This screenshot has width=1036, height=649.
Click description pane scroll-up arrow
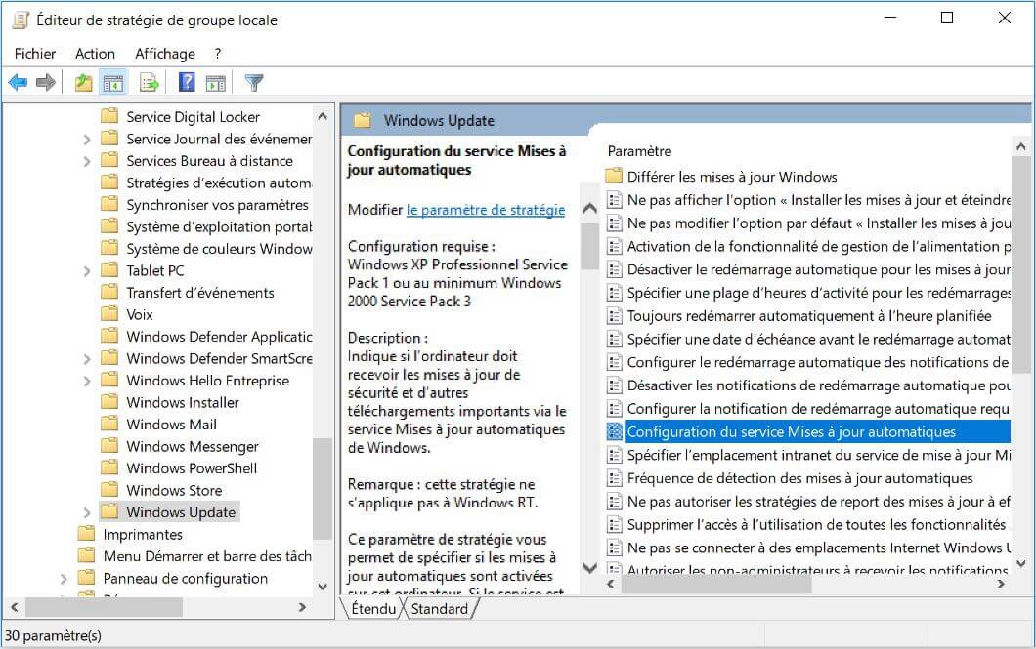[590, 209]
